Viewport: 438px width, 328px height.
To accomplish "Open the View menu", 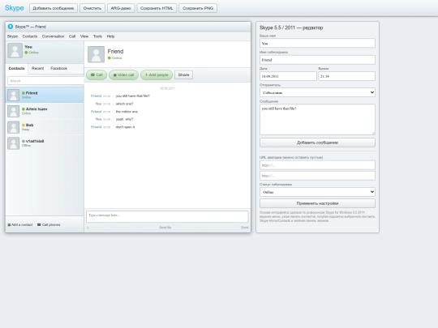I will coord(84,36).
